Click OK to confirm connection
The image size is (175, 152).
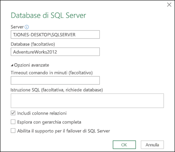pyautogui.click(x=124, y=145)
